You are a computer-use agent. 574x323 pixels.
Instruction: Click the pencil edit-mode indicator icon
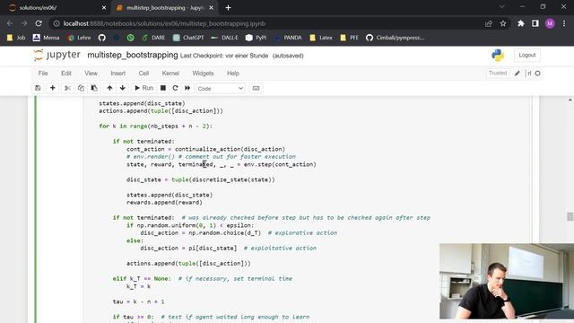pyautogui.click(x=517, y=74)
